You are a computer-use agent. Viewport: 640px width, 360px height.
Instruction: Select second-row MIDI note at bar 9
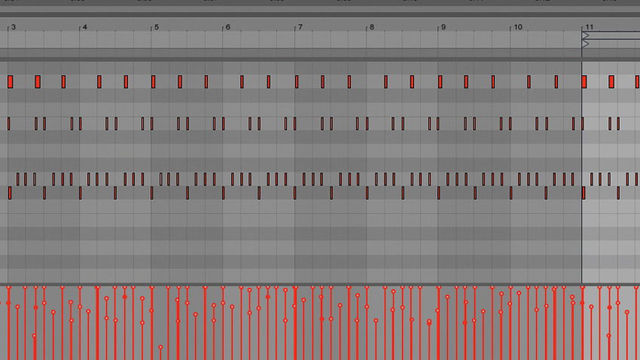(438, 124)
